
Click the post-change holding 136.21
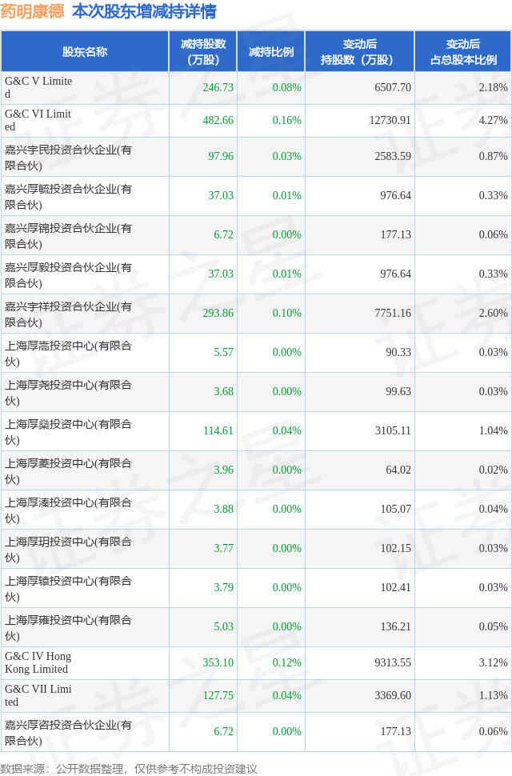(x=396, y=626)
